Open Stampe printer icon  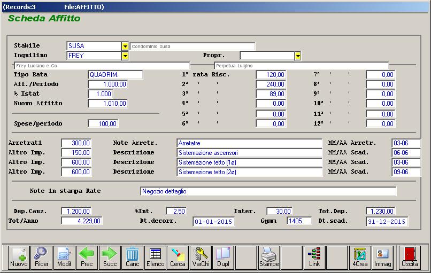[x=269, y=257]
